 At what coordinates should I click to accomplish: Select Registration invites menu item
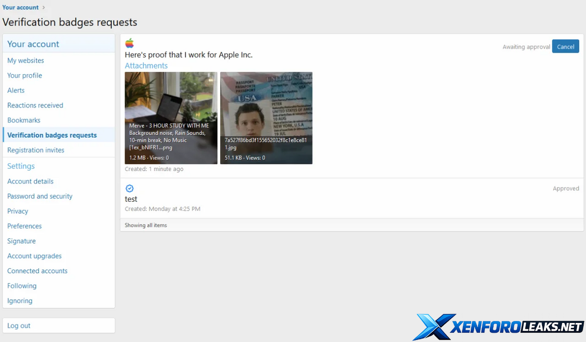[36, 150]
